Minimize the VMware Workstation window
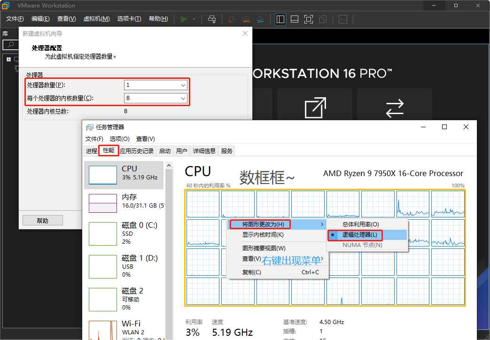 point(434,5)
